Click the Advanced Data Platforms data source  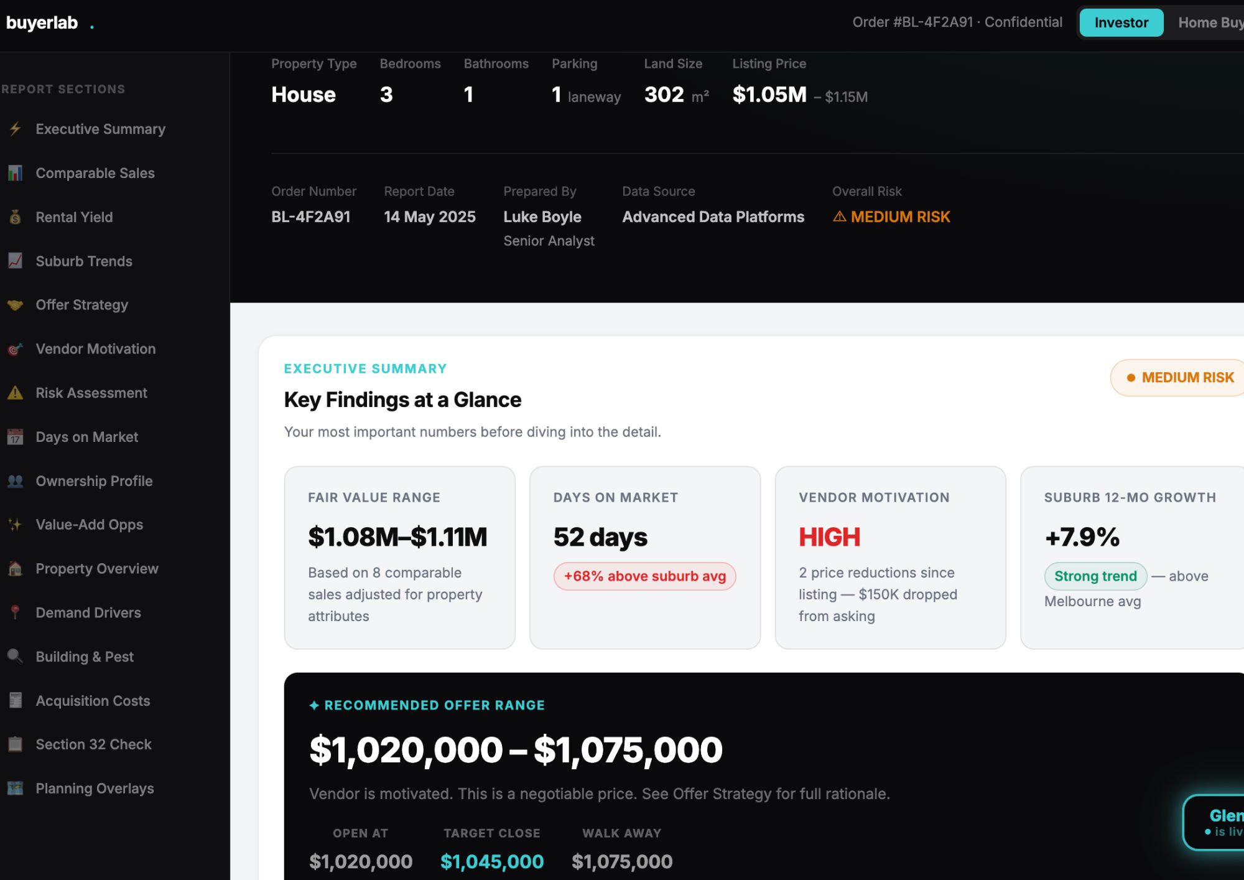pos(713,217)
